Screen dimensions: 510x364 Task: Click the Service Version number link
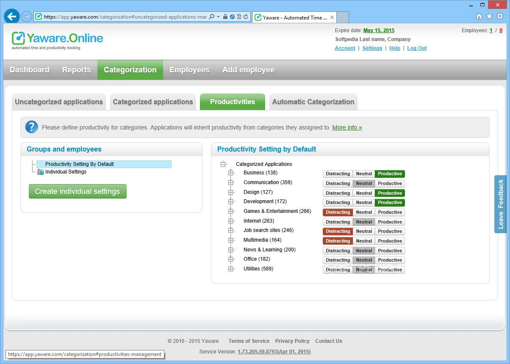pyautogui.click(x=274, y=352)
